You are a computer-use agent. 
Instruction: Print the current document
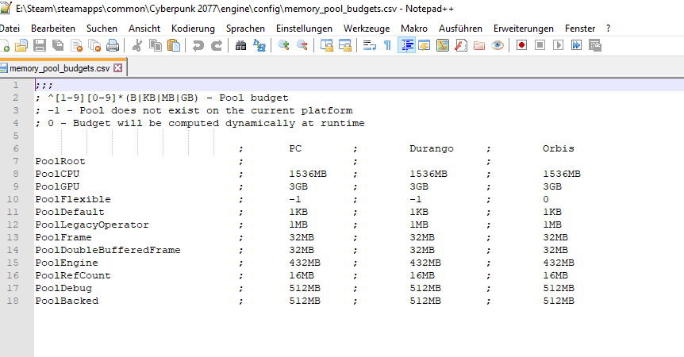(x=113, y=45)
